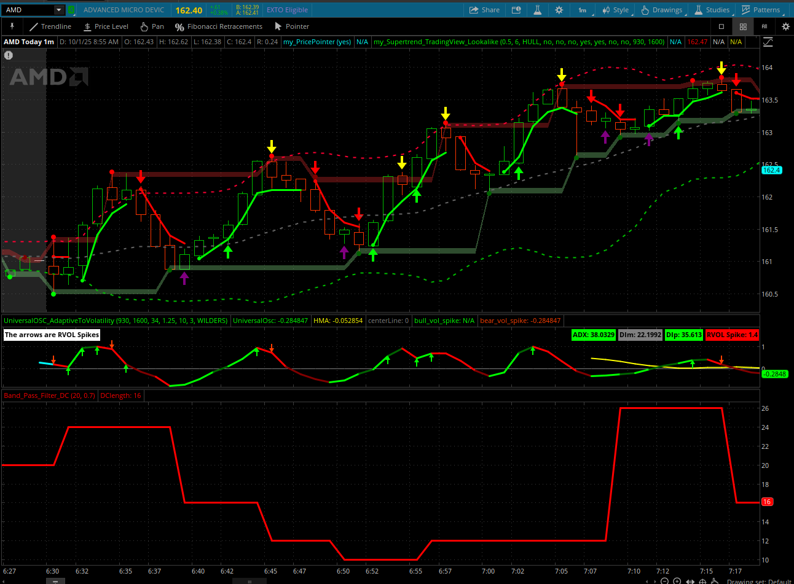Select the Trendline drawing tool
This screenshot has width=794, height=584.
point(50,26)
